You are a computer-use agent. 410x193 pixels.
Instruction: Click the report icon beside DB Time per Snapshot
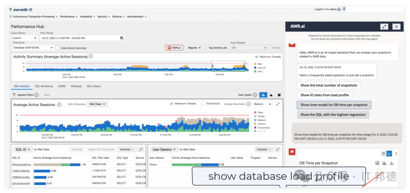tap(377, 163)
